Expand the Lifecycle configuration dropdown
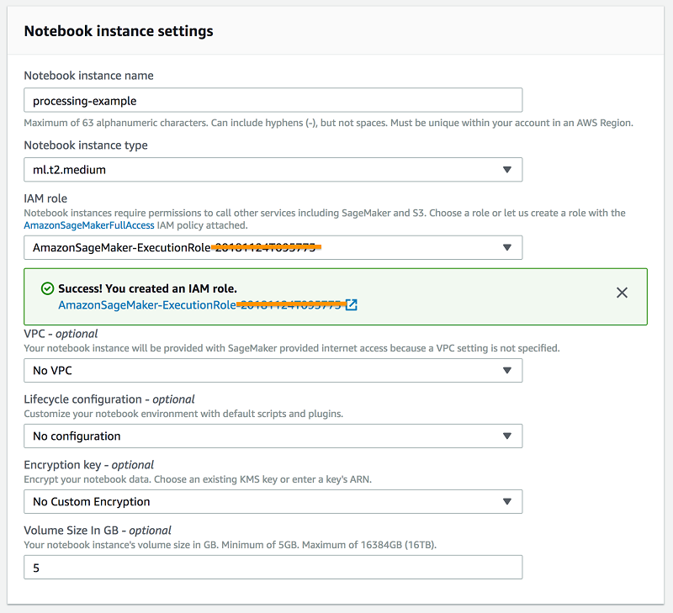673x613 pixels. point(273,436)
